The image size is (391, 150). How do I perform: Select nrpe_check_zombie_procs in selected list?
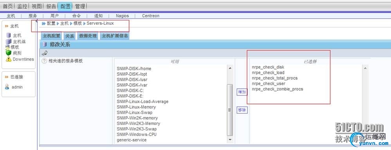click(x=277, y=89)
